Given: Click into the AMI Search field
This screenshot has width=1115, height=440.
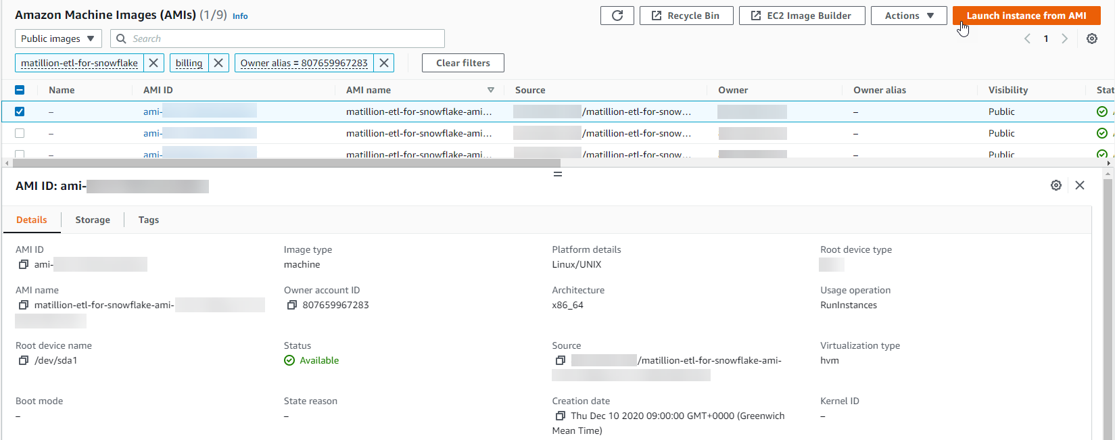Looking at the screenshot, I should [x=284, y=39].
